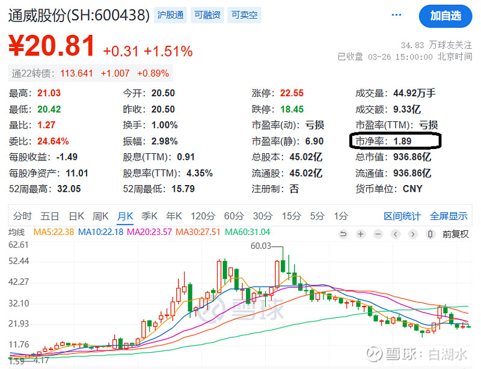Image resolution: width=481 pixels, height=369 pixels.
Task: Click the current price ¥20.81
Action: point(52,46)
